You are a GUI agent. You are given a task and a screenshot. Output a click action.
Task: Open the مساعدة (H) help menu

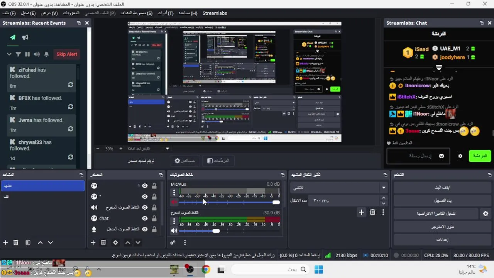(188, 13)
